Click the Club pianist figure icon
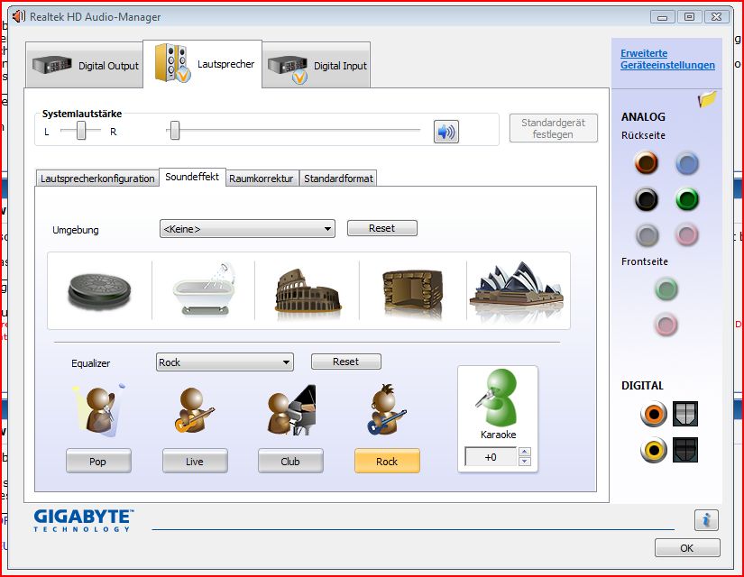 coord(291,410)
